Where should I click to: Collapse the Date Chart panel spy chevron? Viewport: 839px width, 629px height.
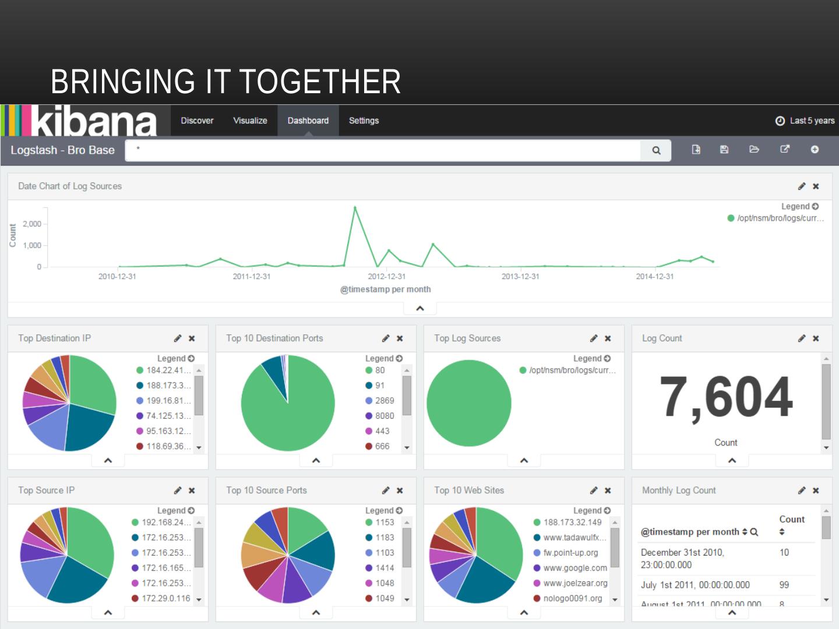pyautogui.click(x=420, y=309)
